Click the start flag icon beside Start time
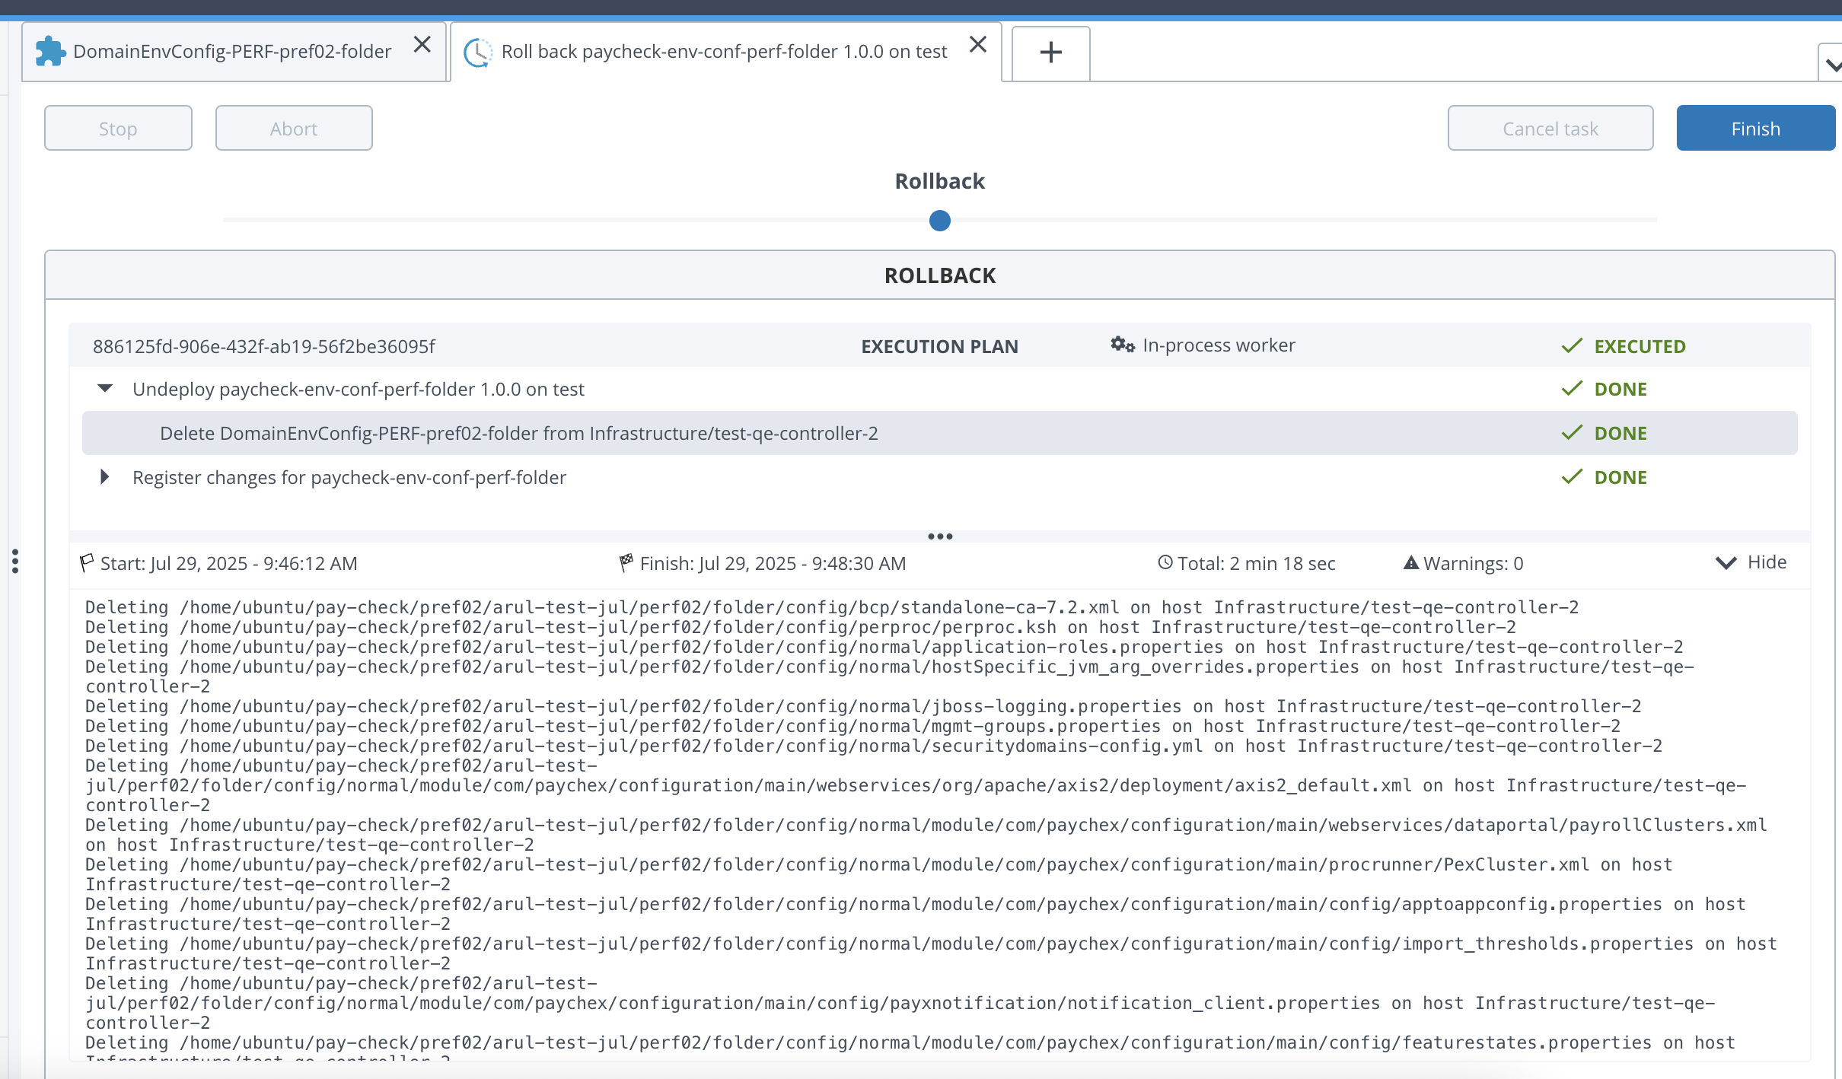 87,563
